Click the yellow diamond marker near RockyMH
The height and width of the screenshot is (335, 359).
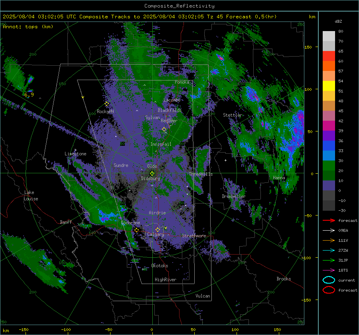107,104
